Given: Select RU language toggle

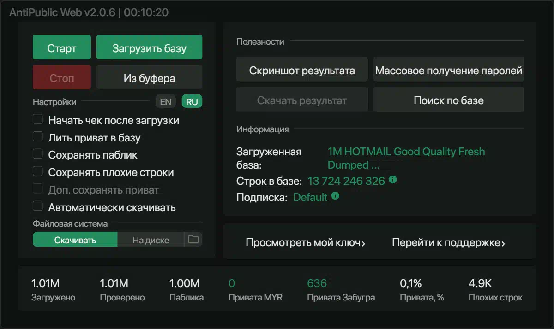Looking at the screenshot, I should pos(192,102).
